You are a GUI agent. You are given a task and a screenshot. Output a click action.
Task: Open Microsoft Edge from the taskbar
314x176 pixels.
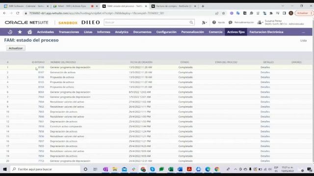pos(208,169)
